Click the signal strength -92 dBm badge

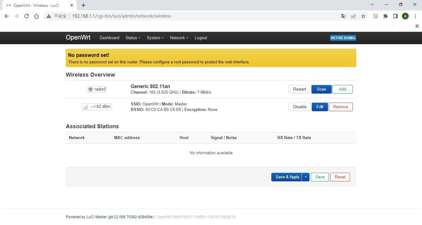tap(97, 107)
